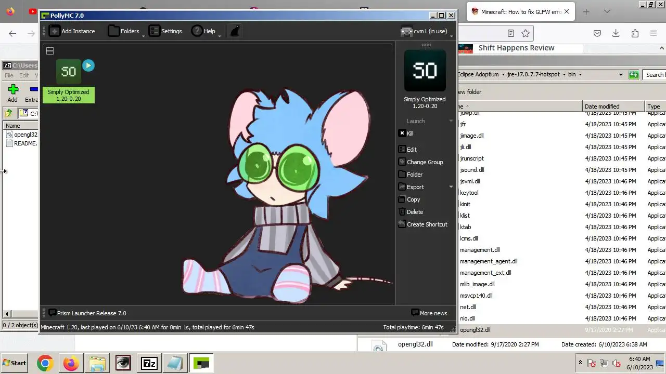Open the File menu in 7-Zip
666x374 pixels.
point(9,75)
